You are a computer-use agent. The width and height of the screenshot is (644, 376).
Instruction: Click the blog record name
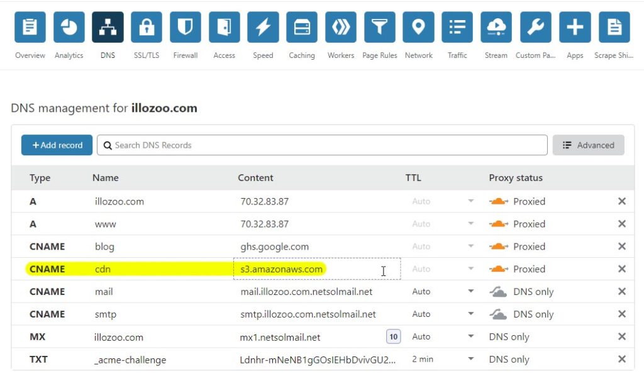[104, 246]
